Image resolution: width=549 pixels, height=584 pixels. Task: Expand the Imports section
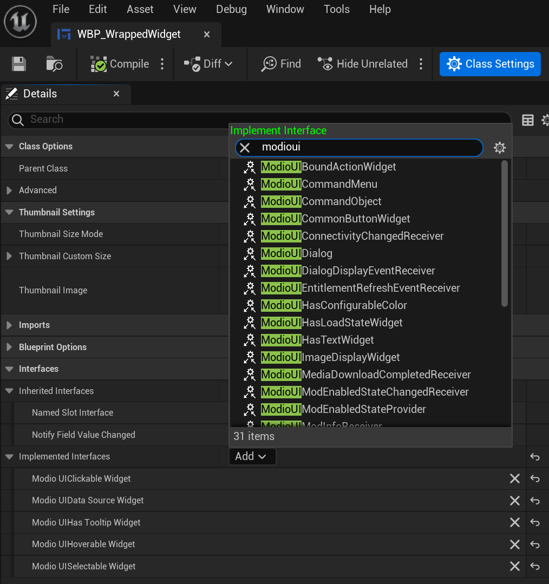9,325
